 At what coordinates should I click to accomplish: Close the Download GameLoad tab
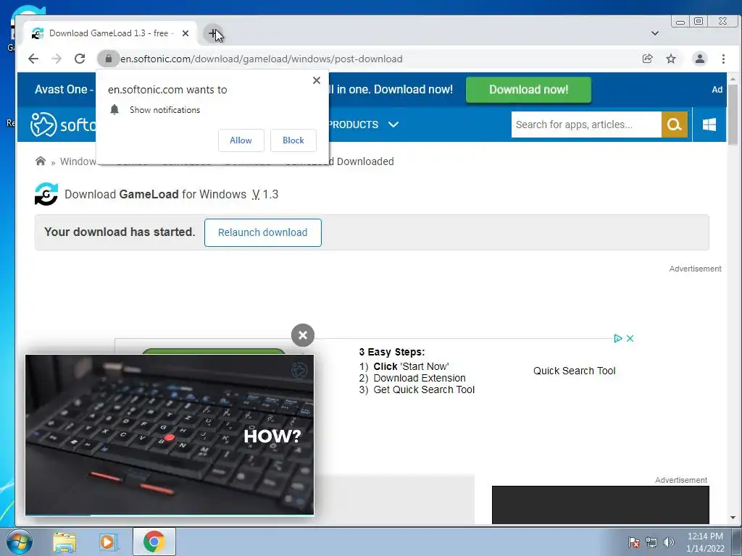click(185, 33)
